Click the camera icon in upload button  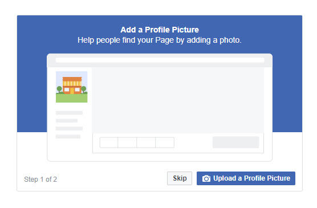[x=206, y=178]
